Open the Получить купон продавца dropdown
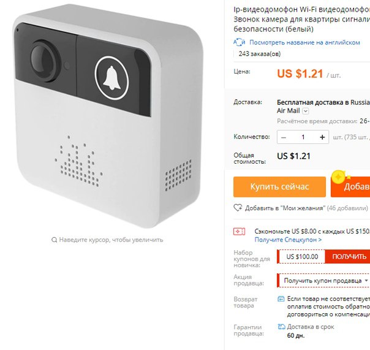This screenshot has width=370, height=350. pyautogui.click(x=323, y=281)
